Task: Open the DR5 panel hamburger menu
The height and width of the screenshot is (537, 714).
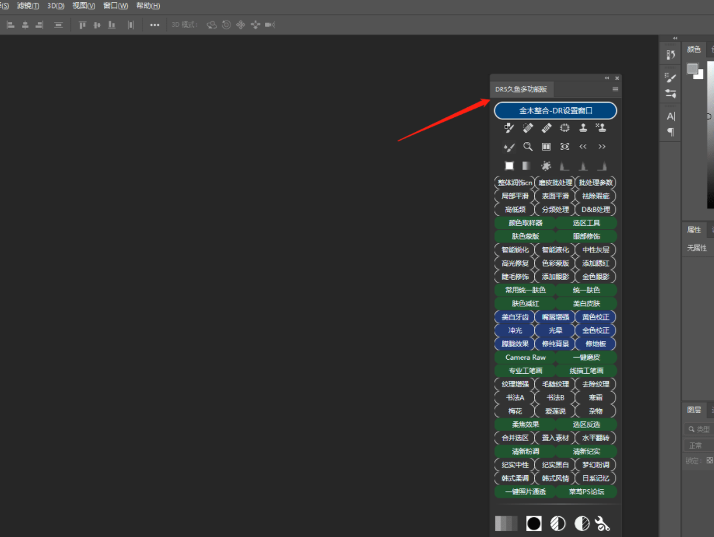Action: [x=615, y=89]
